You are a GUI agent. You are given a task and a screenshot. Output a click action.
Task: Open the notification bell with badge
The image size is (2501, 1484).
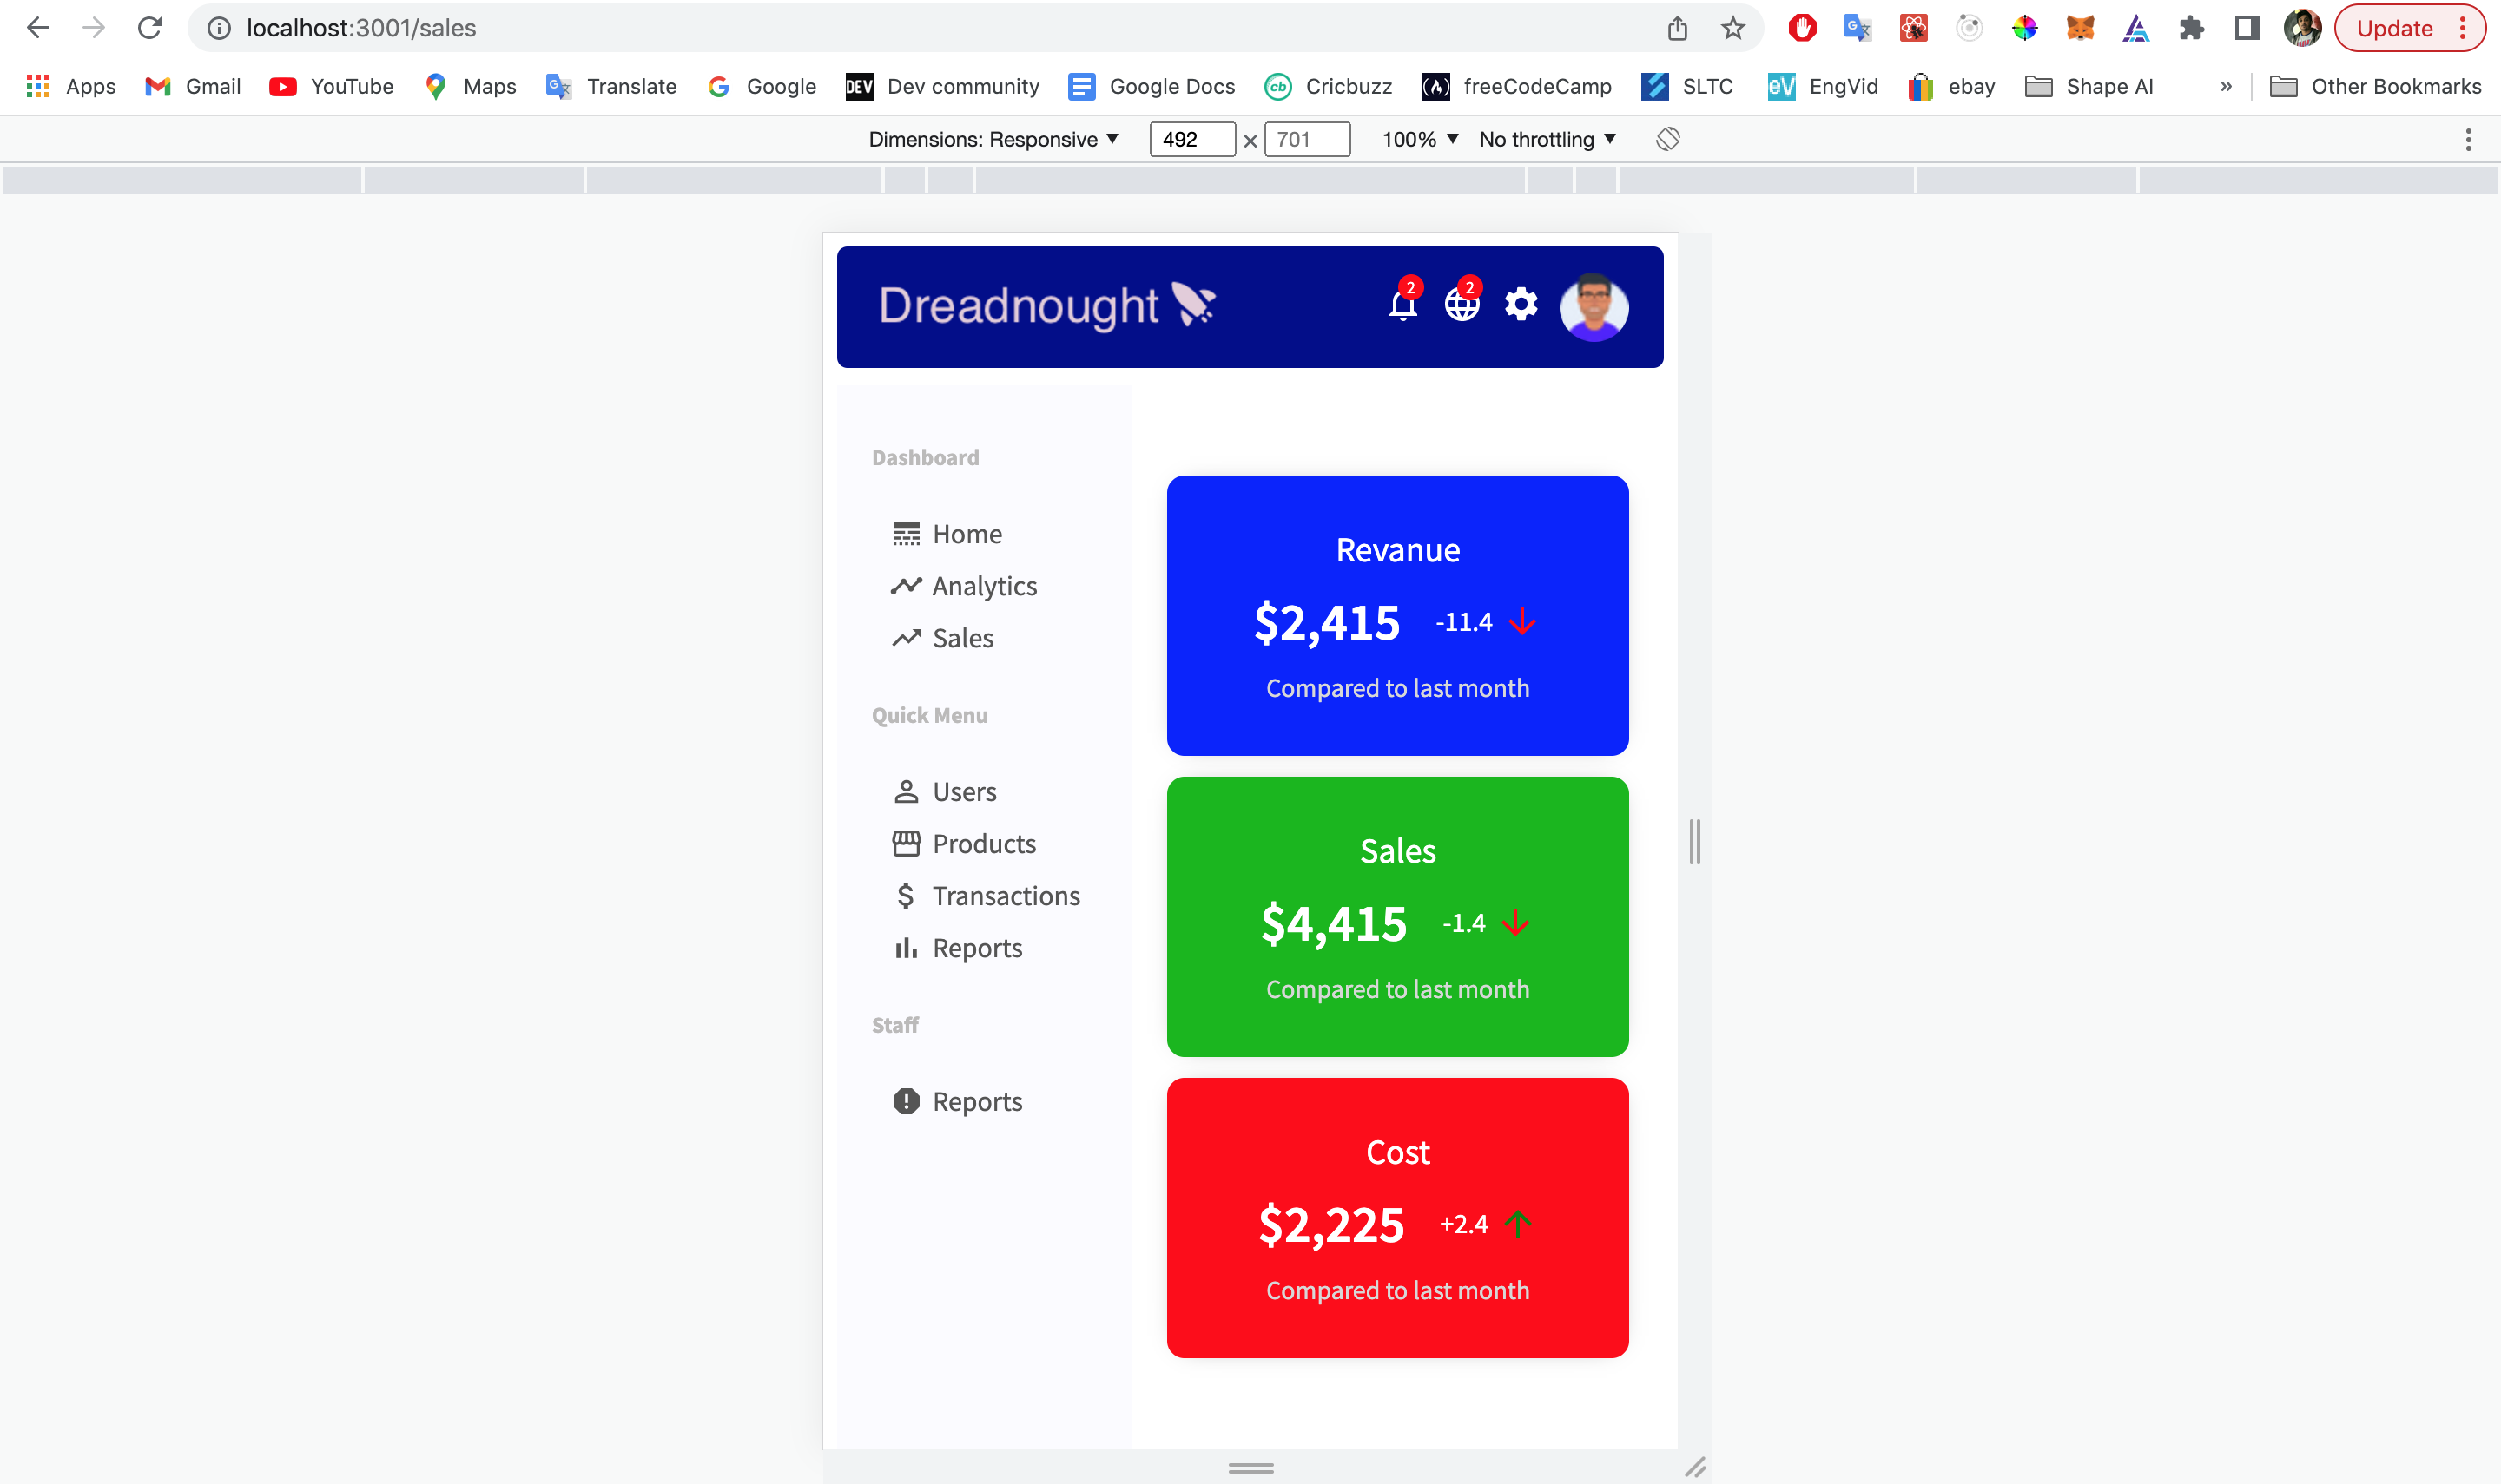coord(1402,306)
